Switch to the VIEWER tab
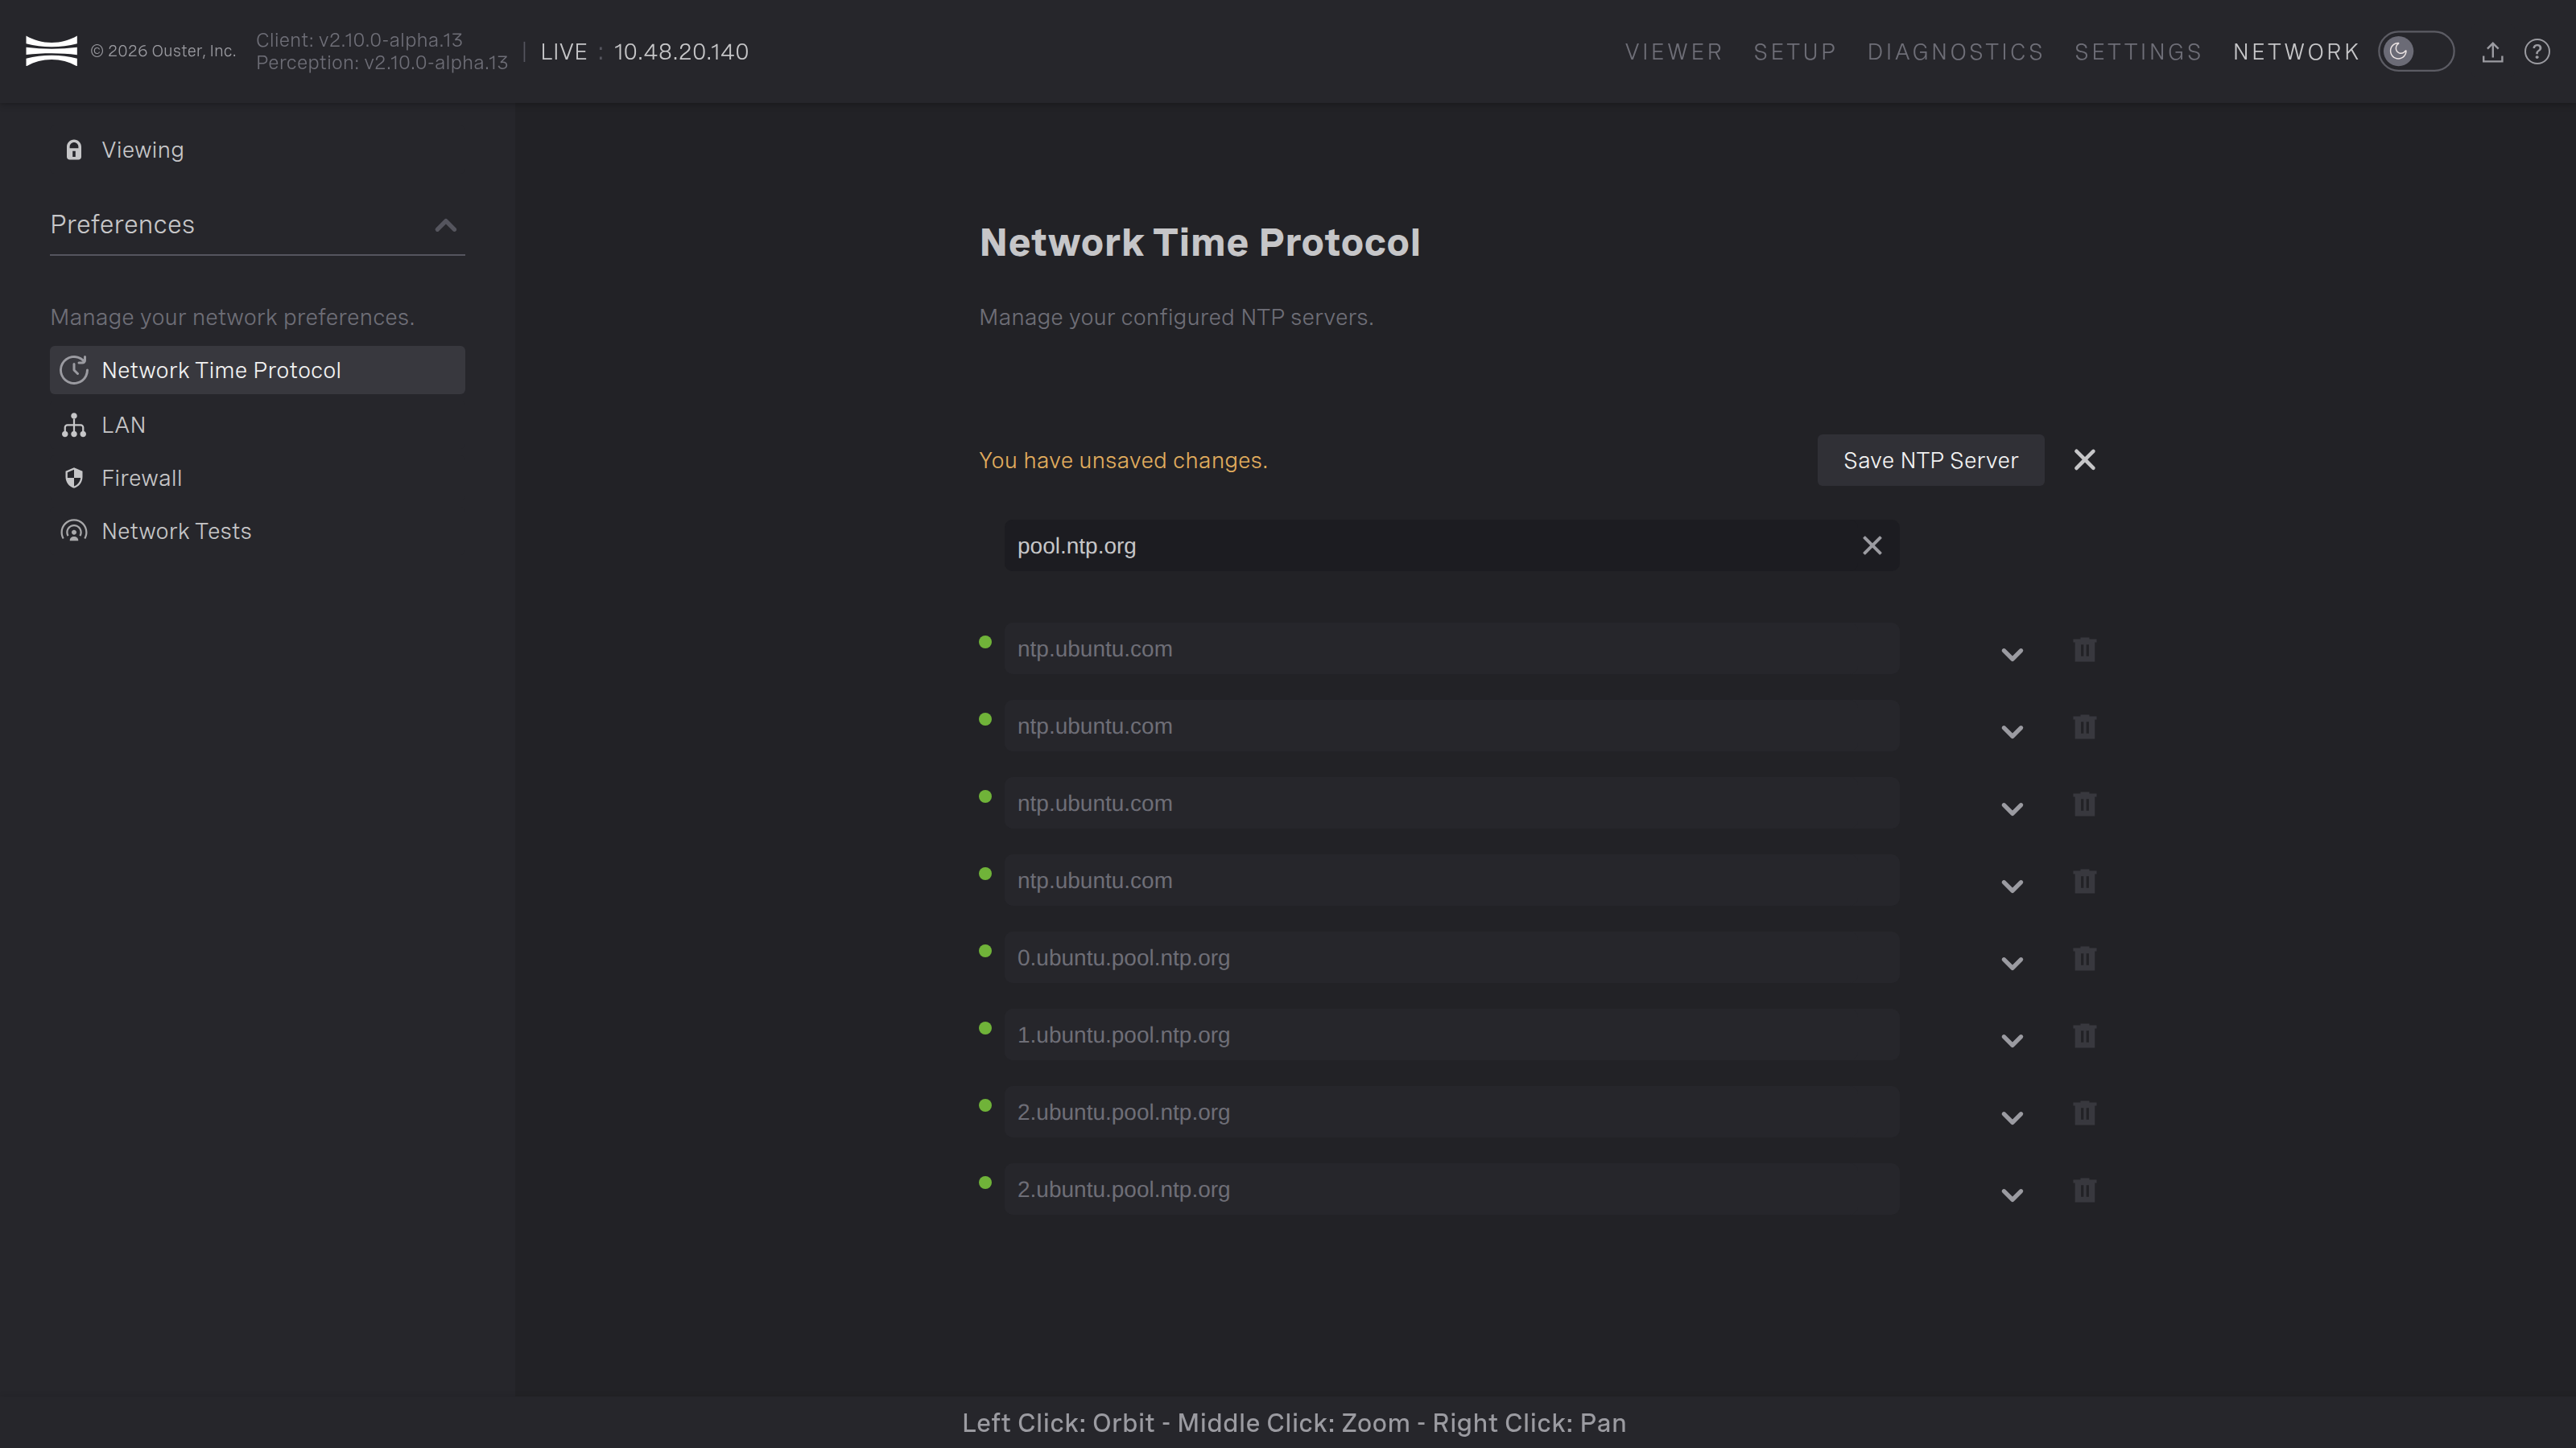 [1673, 52]
